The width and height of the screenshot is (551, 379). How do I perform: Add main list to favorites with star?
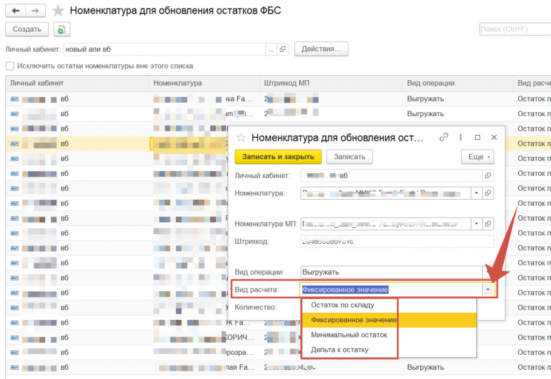[58, 11]
